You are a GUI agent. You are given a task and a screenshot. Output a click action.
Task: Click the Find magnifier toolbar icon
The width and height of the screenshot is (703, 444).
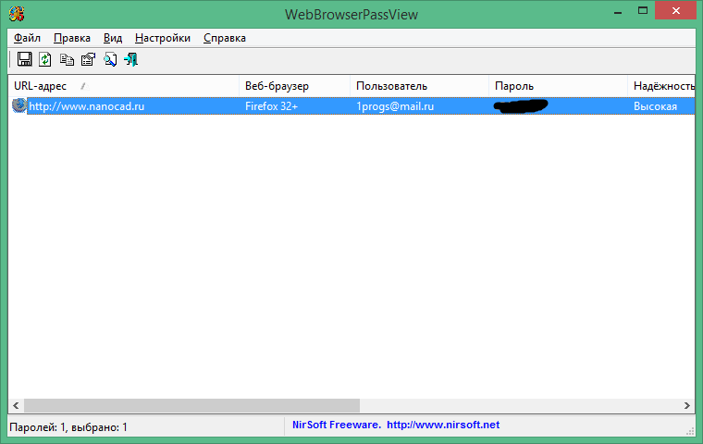110,59
